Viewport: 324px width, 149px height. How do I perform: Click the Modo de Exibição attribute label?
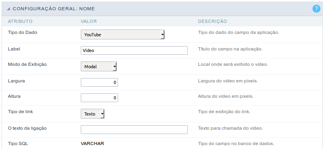click(x=27, y=64)
